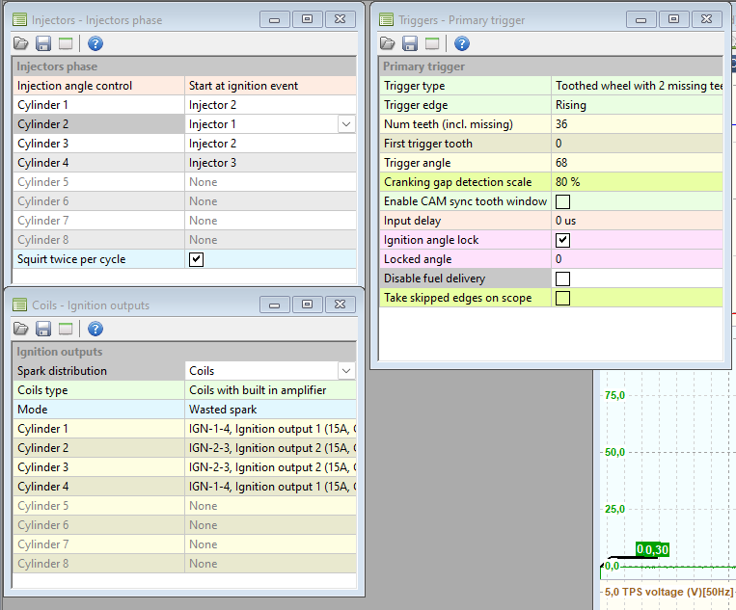Viewport: 736px width, 610px height.
Task: Select Injection angle control value cell
Action: [270, 86]
